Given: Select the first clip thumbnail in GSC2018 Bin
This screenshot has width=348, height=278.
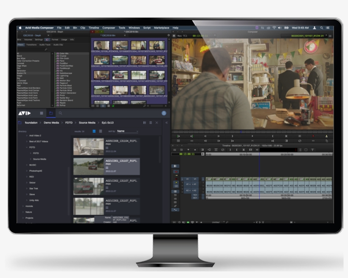Looking at the screenshot, I should [x=102, y=45].
